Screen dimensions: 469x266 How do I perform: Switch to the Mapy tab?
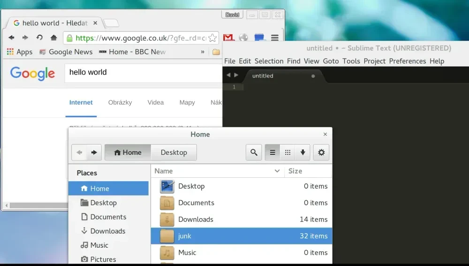187,103
